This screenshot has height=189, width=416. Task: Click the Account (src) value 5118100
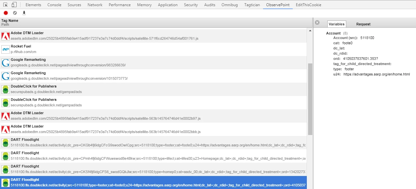pos(367,38)
